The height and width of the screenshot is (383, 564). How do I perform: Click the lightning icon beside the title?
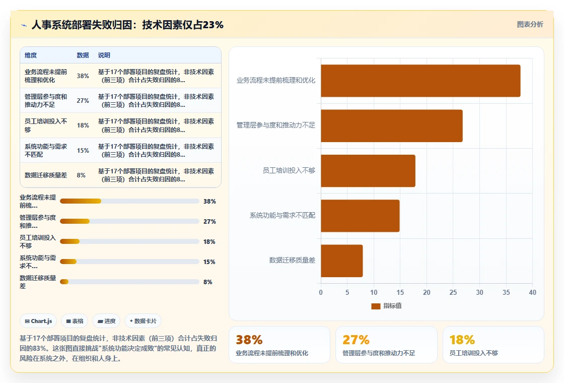[24, 25]
